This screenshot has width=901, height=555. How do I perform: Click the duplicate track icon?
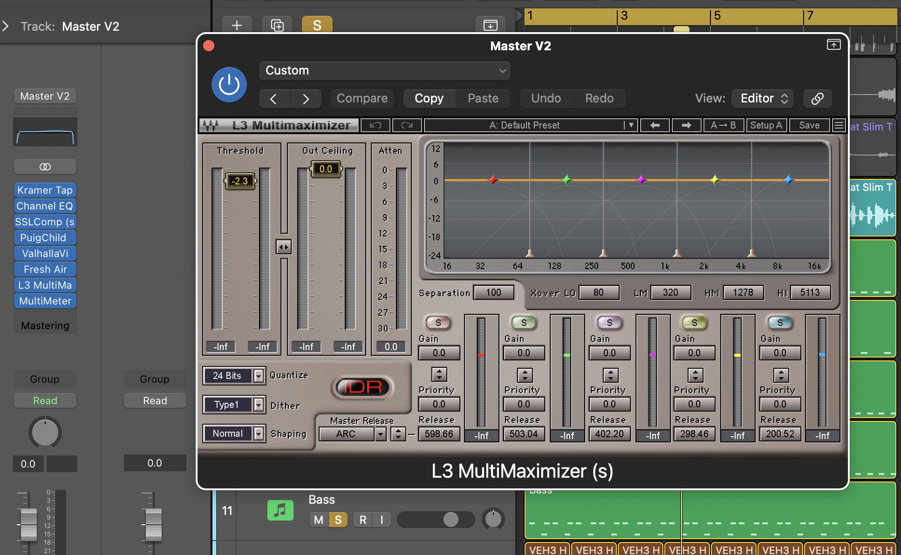coord(277,25)
